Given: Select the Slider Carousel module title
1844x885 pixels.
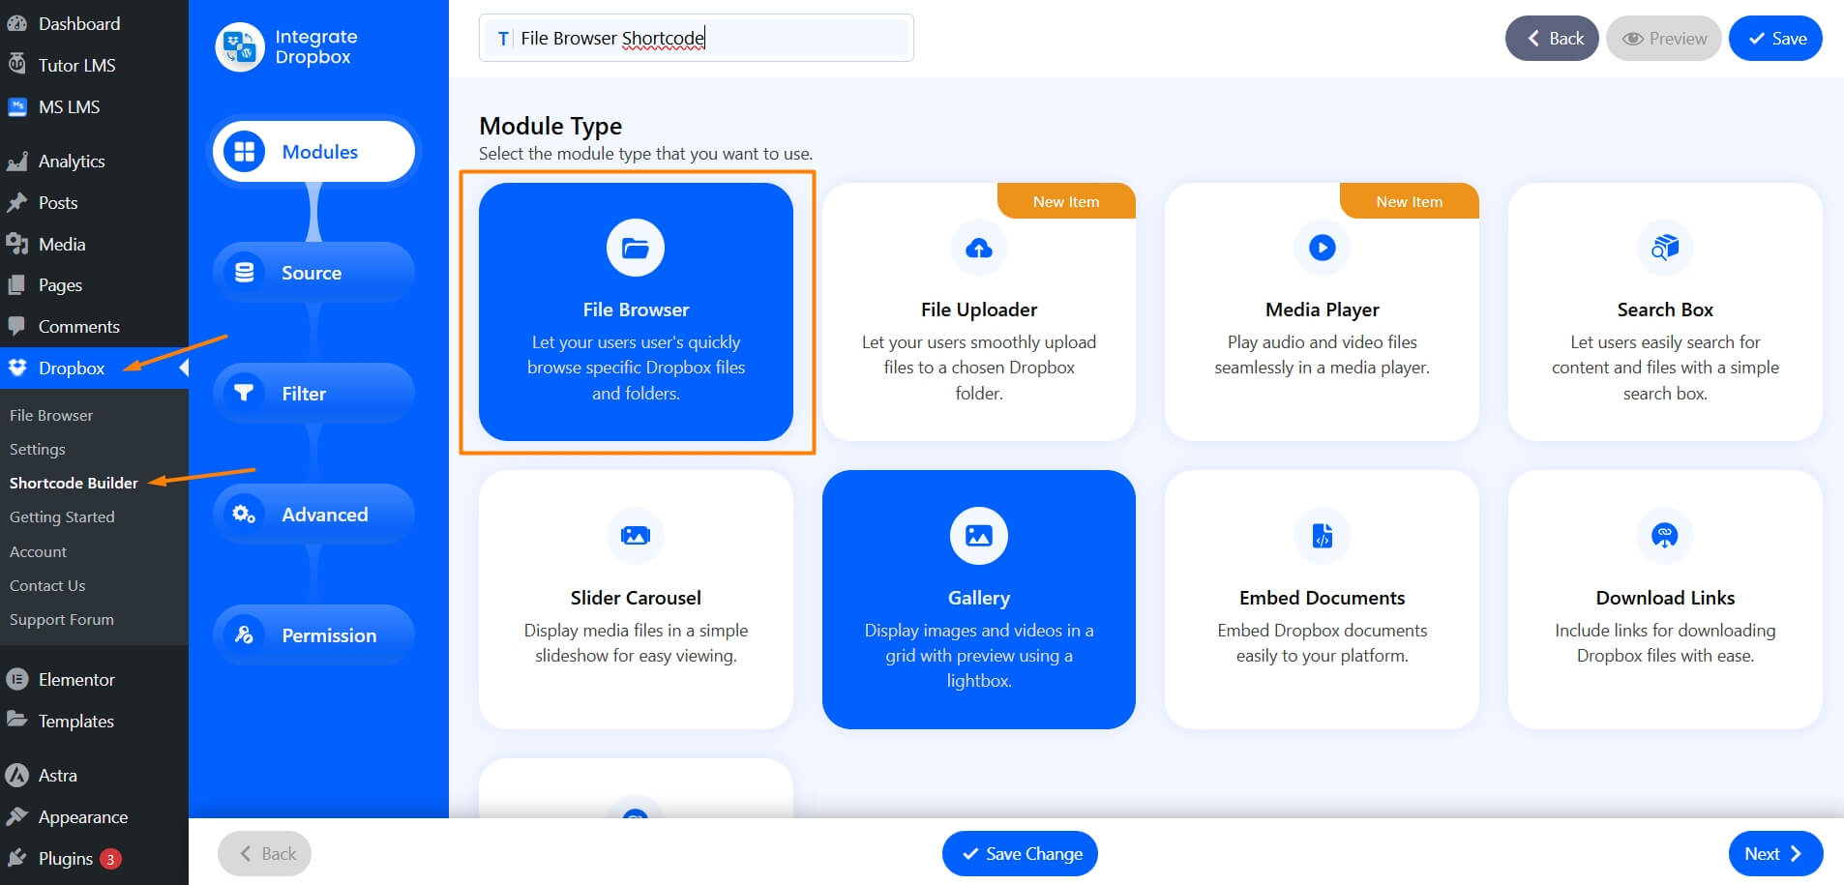Looking at the screenshot, I should (x=636, y=598).
